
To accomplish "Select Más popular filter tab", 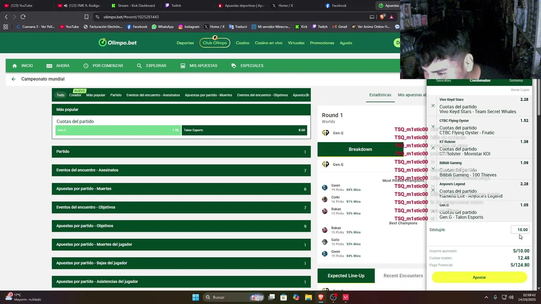I will tap(96, 95).
